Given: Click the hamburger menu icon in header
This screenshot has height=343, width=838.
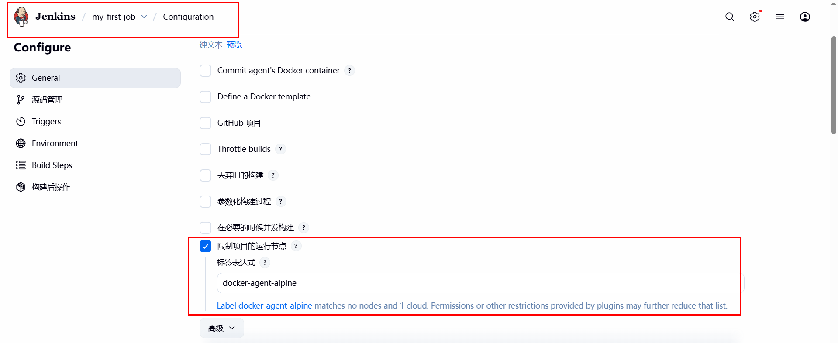Looking at the screenshot, I should [780, 17].
